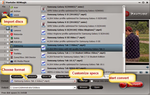This screenshot has height=95, width=150.
Task: Click the WMV icon for Galaxy S II (I9100)(*.wmv)
Action: pyautogui.click(x=43, y=25)
